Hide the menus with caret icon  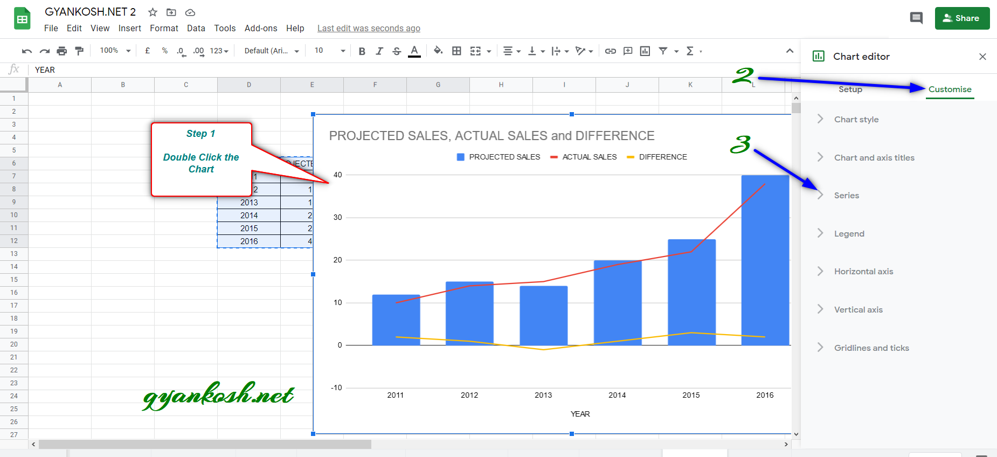[790, 51]
